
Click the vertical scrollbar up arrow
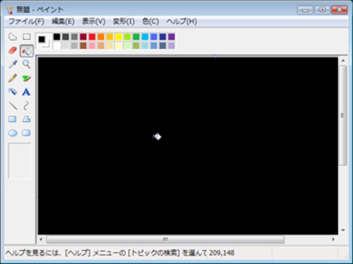343,60
